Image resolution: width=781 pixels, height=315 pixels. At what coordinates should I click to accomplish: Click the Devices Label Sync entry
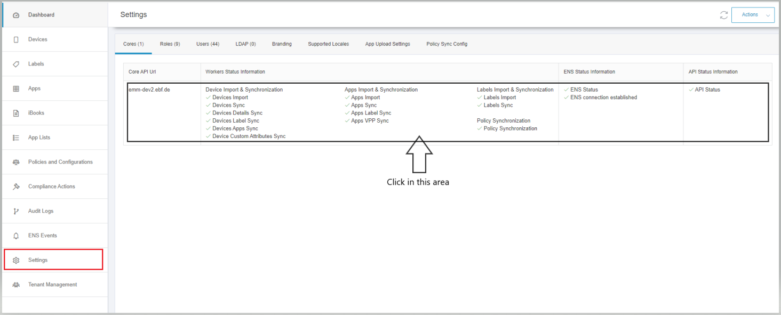(232, 120)
